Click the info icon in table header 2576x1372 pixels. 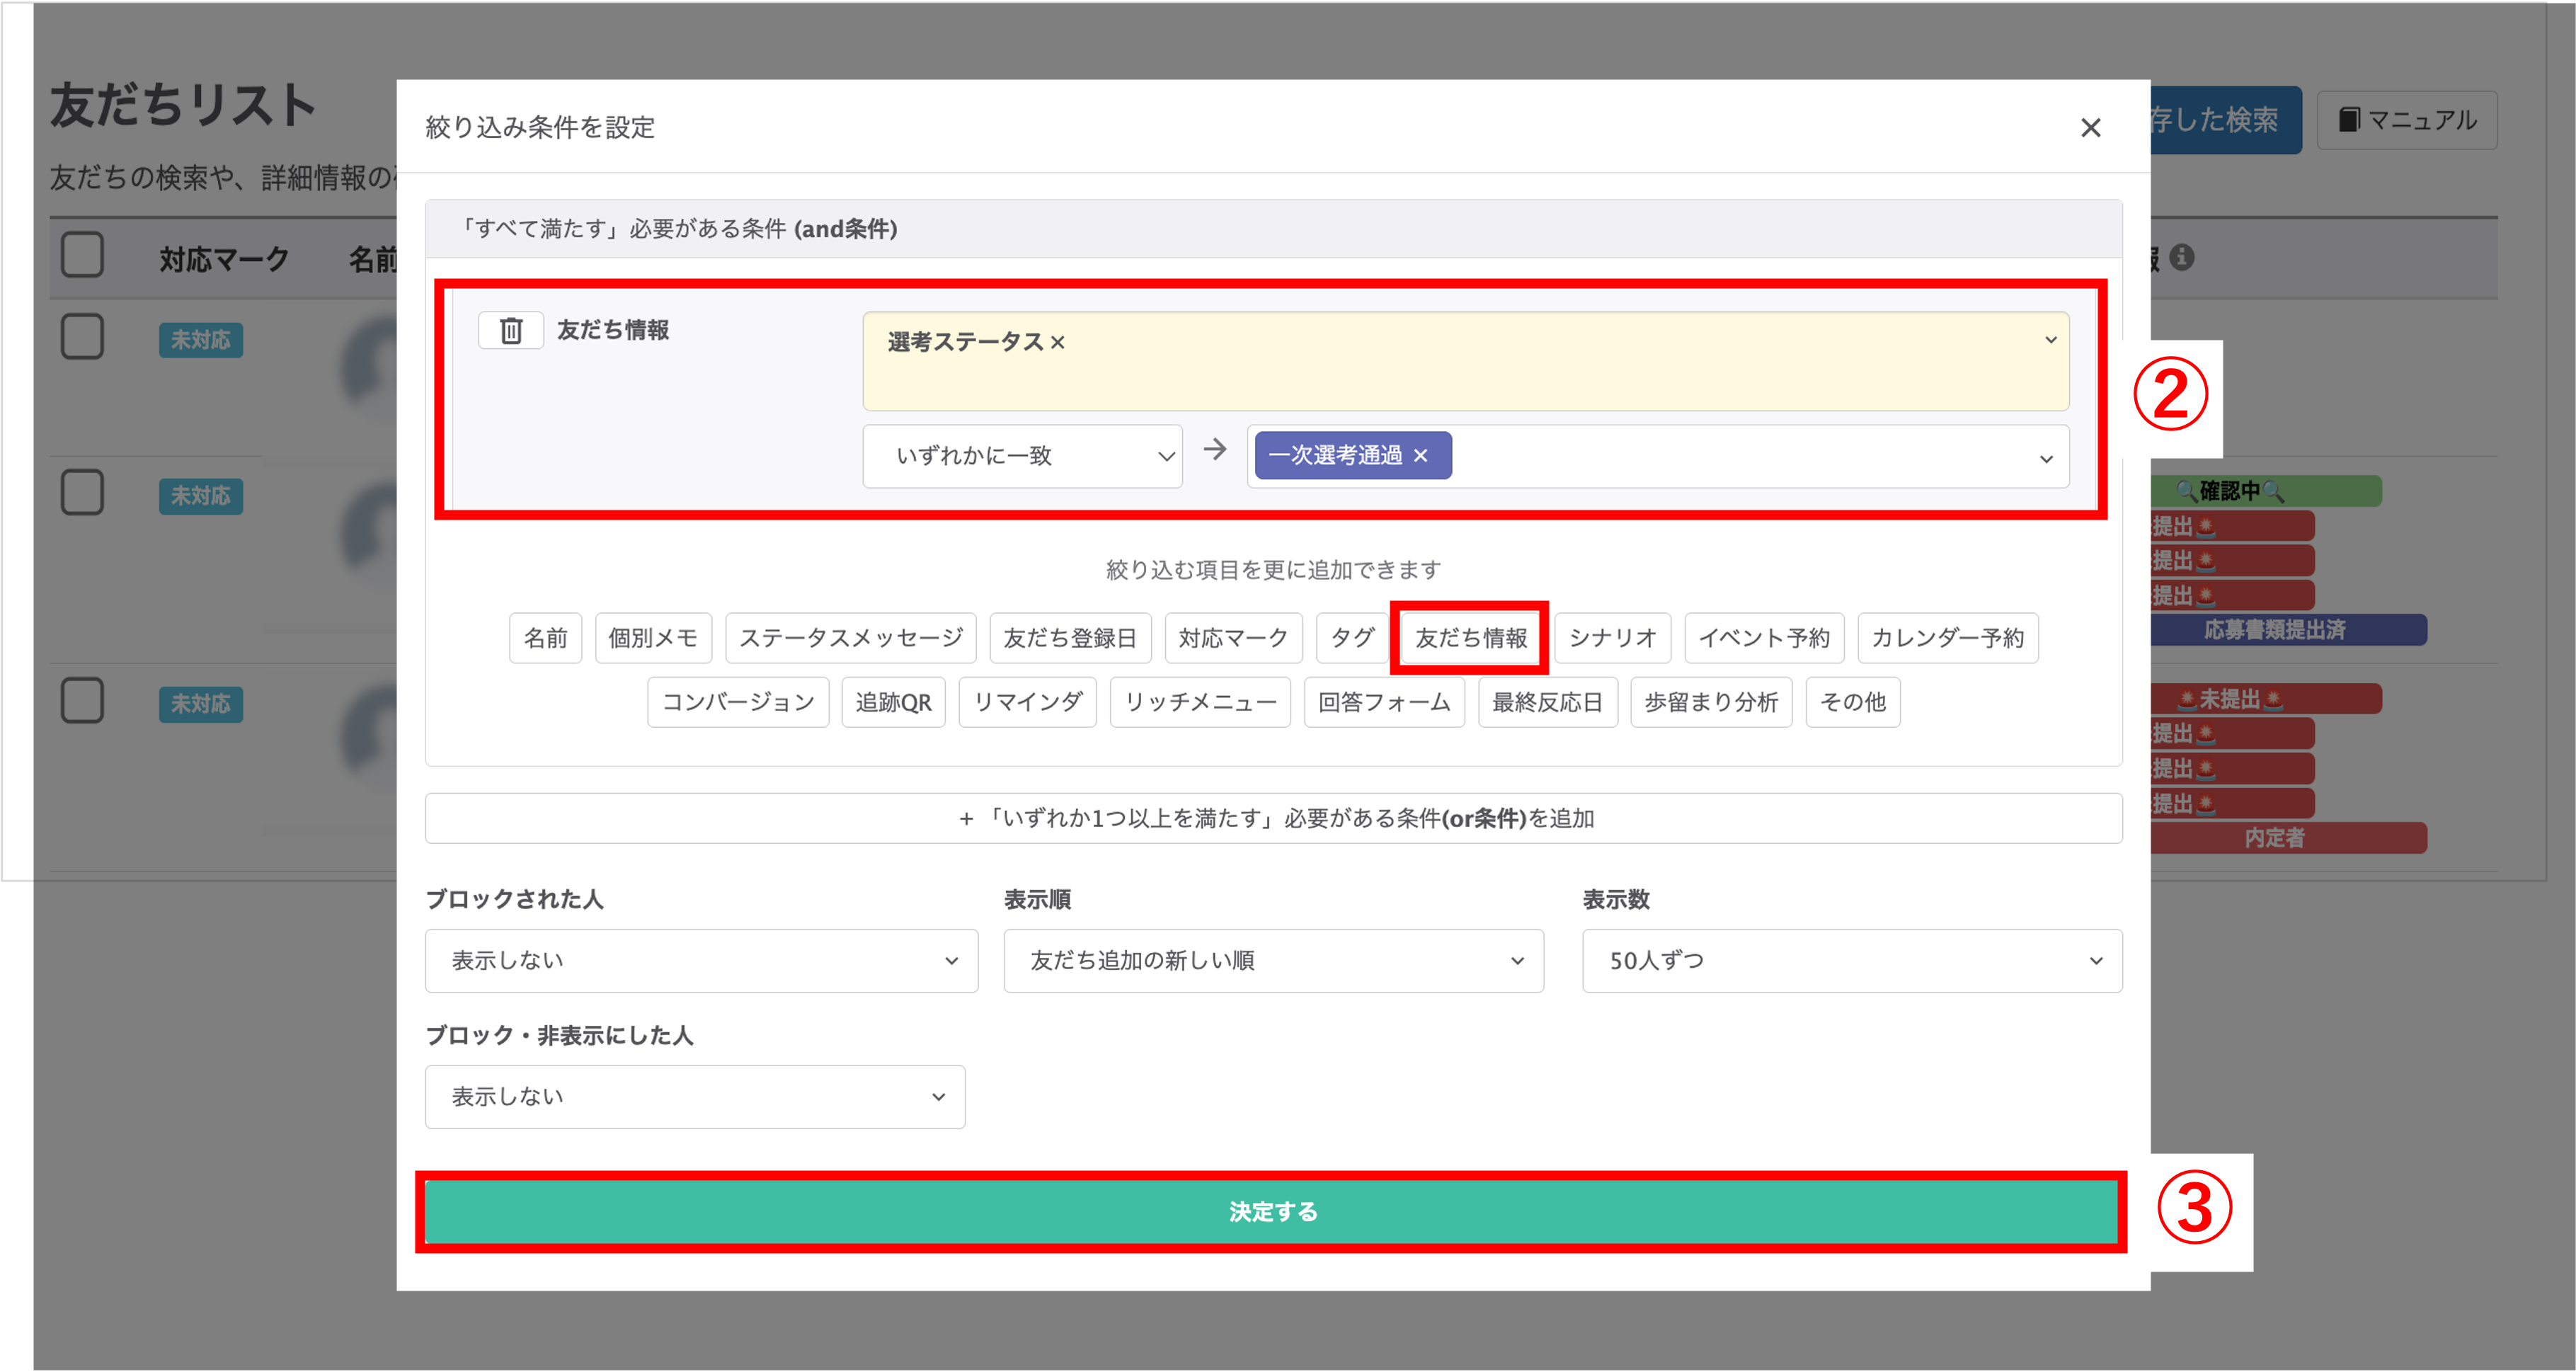2182,258
